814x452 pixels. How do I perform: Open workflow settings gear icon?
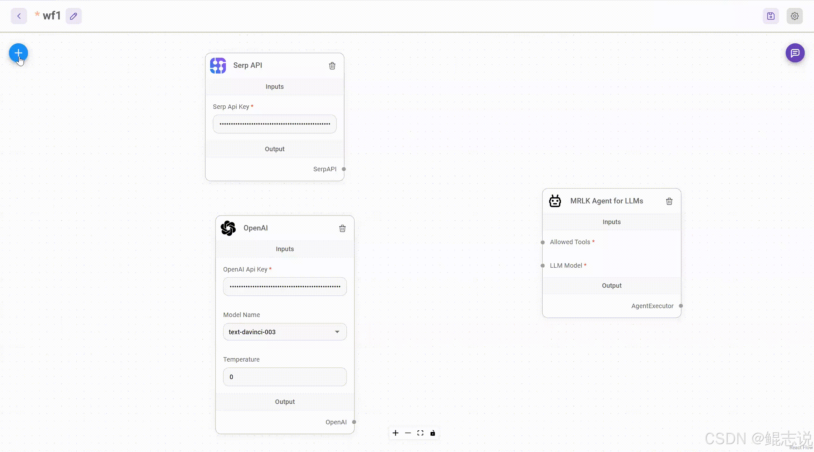(x=794, y=16)
